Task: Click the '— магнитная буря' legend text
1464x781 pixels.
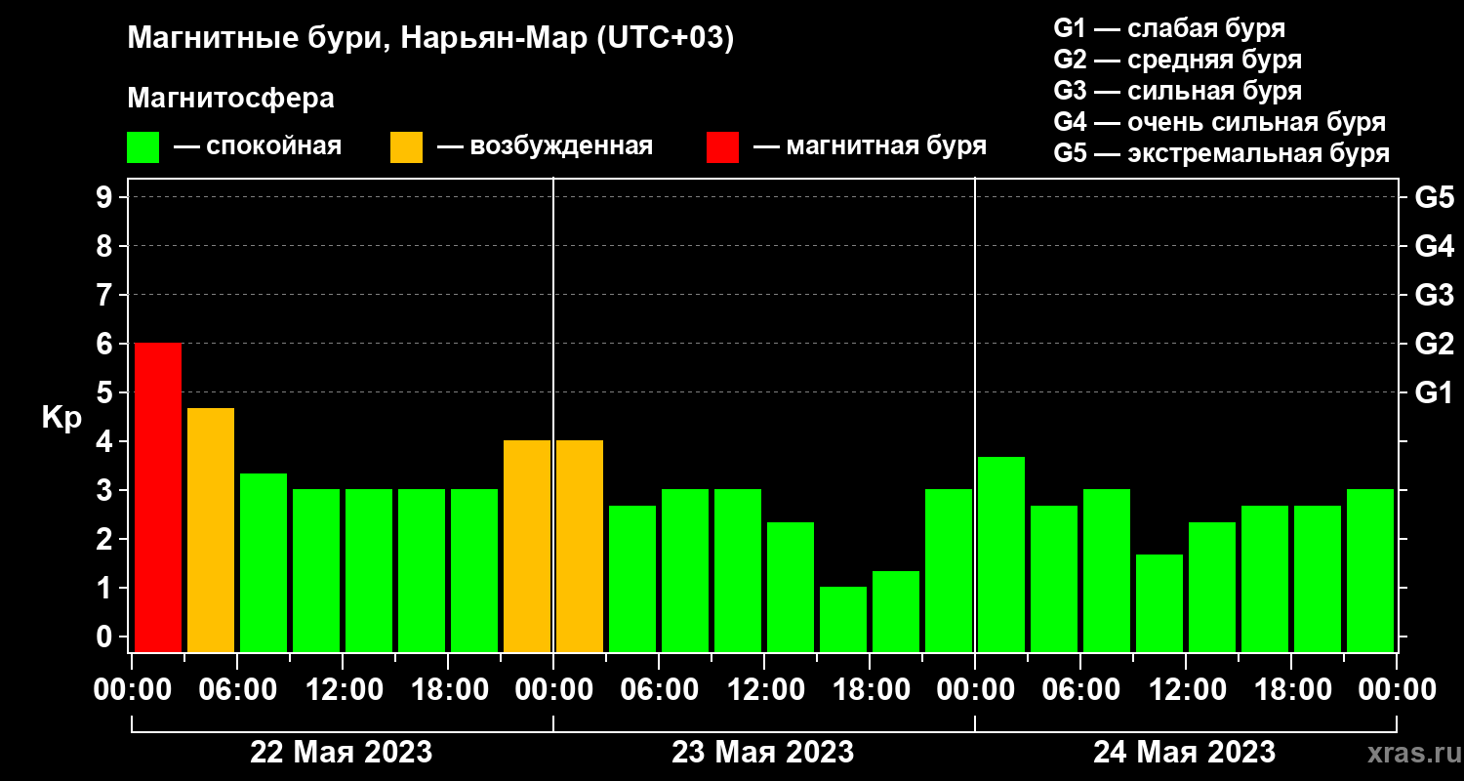Action: tap(871, 146)
